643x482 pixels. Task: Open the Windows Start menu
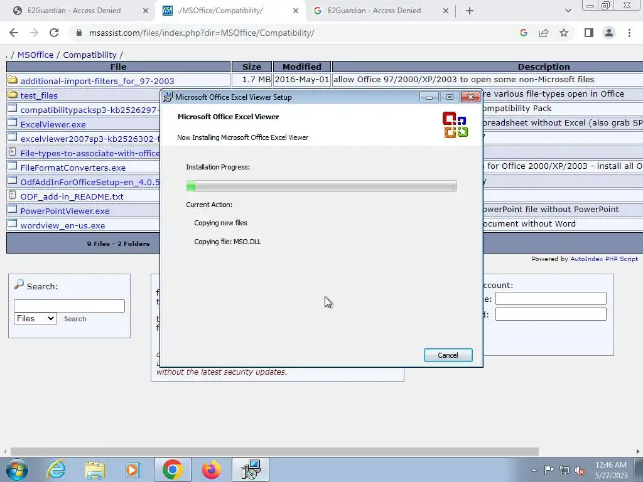click(16, 469)
